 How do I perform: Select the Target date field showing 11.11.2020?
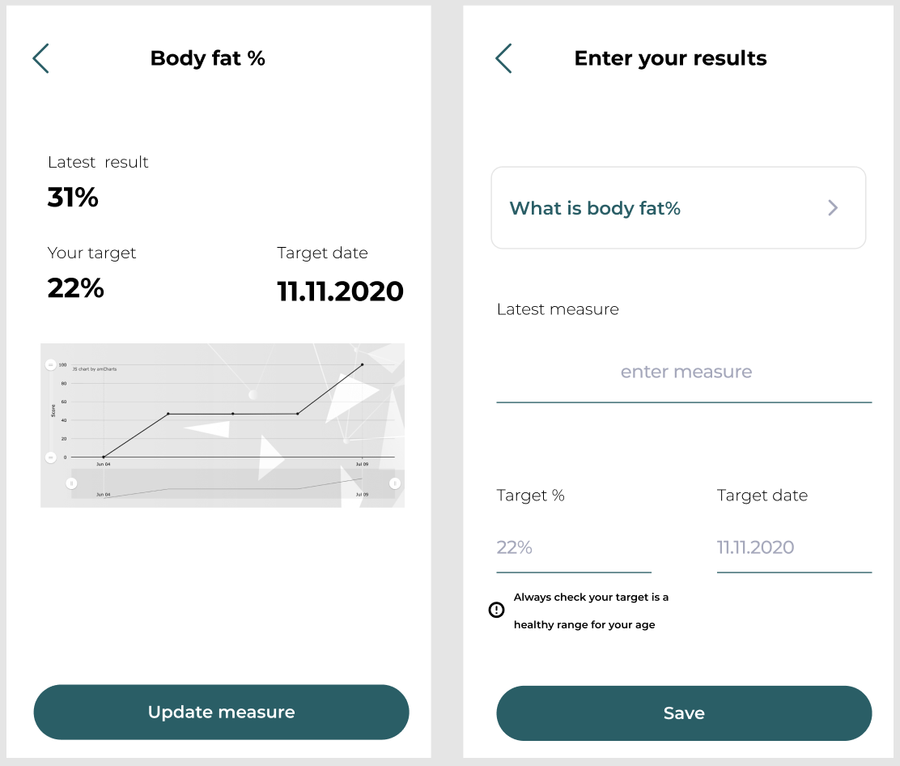[795, 548]
